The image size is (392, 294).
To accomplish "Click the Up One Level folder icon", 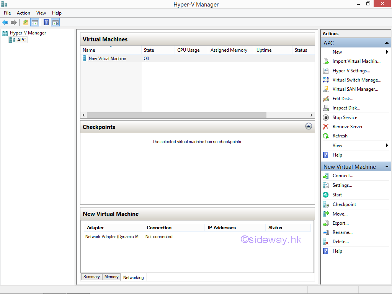I will tap(25, 22).
